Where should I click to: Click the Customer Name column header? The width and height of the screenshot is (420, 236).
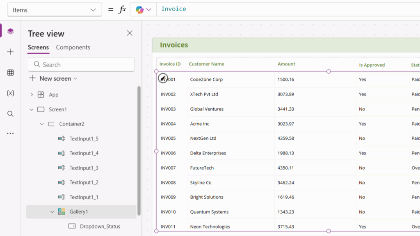[x=207, y=64]
